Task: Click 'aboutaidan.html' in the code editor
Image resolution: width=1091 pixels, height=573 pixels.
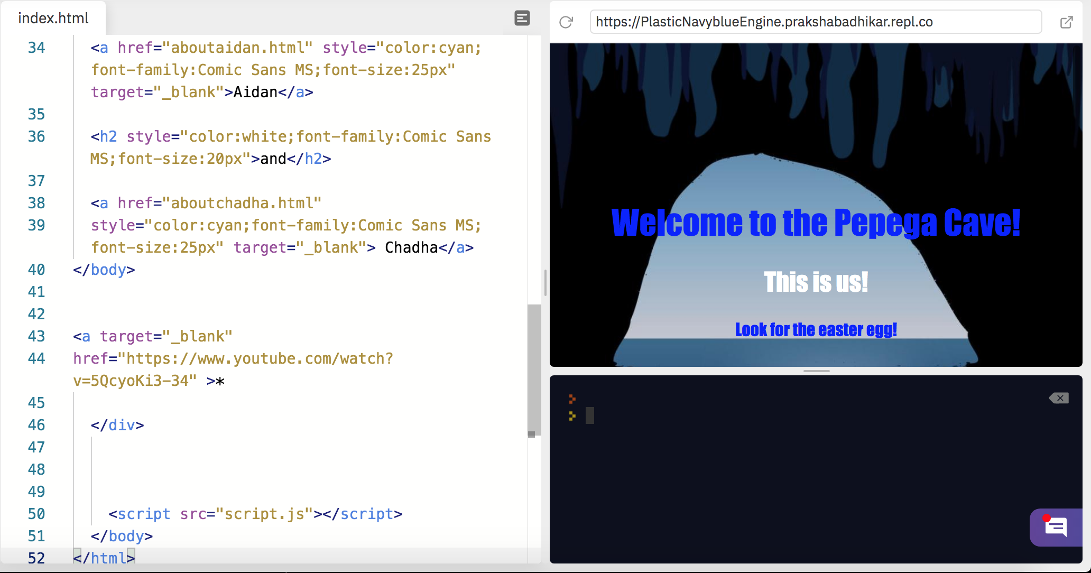Action: (237, 48)
